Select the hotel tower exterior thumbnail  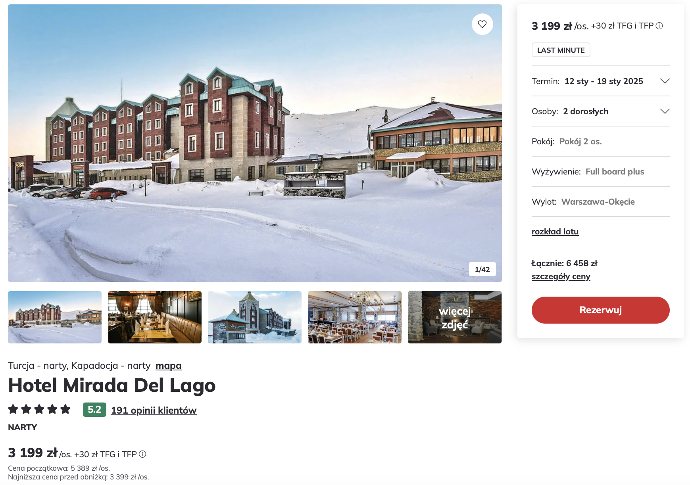click(255, 317)
